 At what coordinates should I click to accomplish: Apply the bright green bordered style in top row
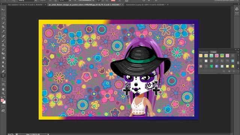[222, 55]
